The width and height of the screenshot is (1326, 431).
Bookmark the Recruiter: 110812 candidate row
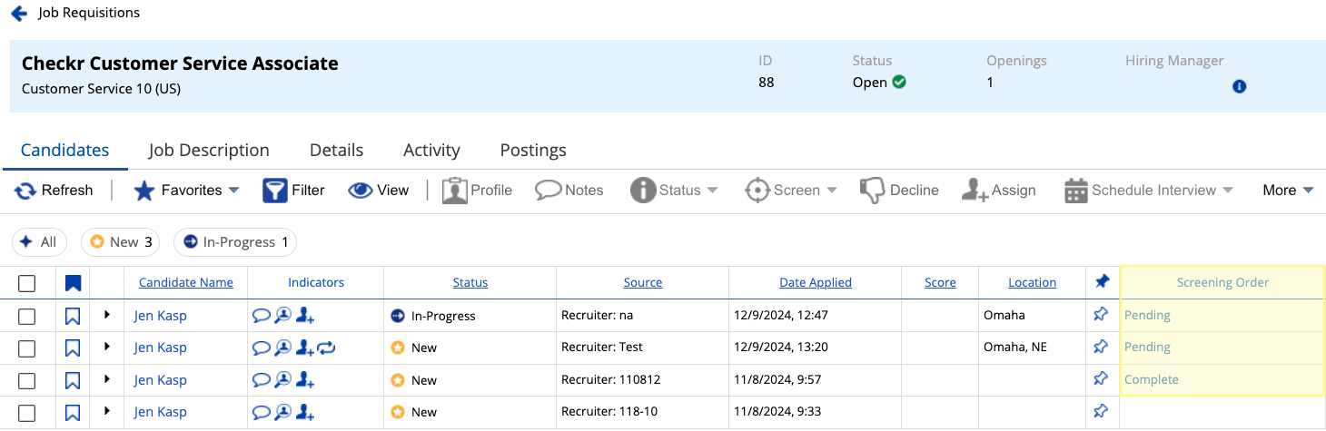tap(74, 380)
